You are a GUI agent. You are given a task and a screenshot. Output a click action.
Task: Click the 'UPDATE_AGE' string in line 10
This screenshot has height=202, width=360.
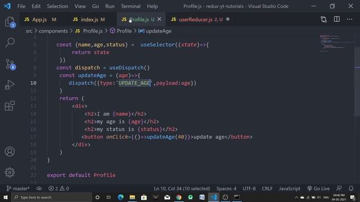pos(134,83)
